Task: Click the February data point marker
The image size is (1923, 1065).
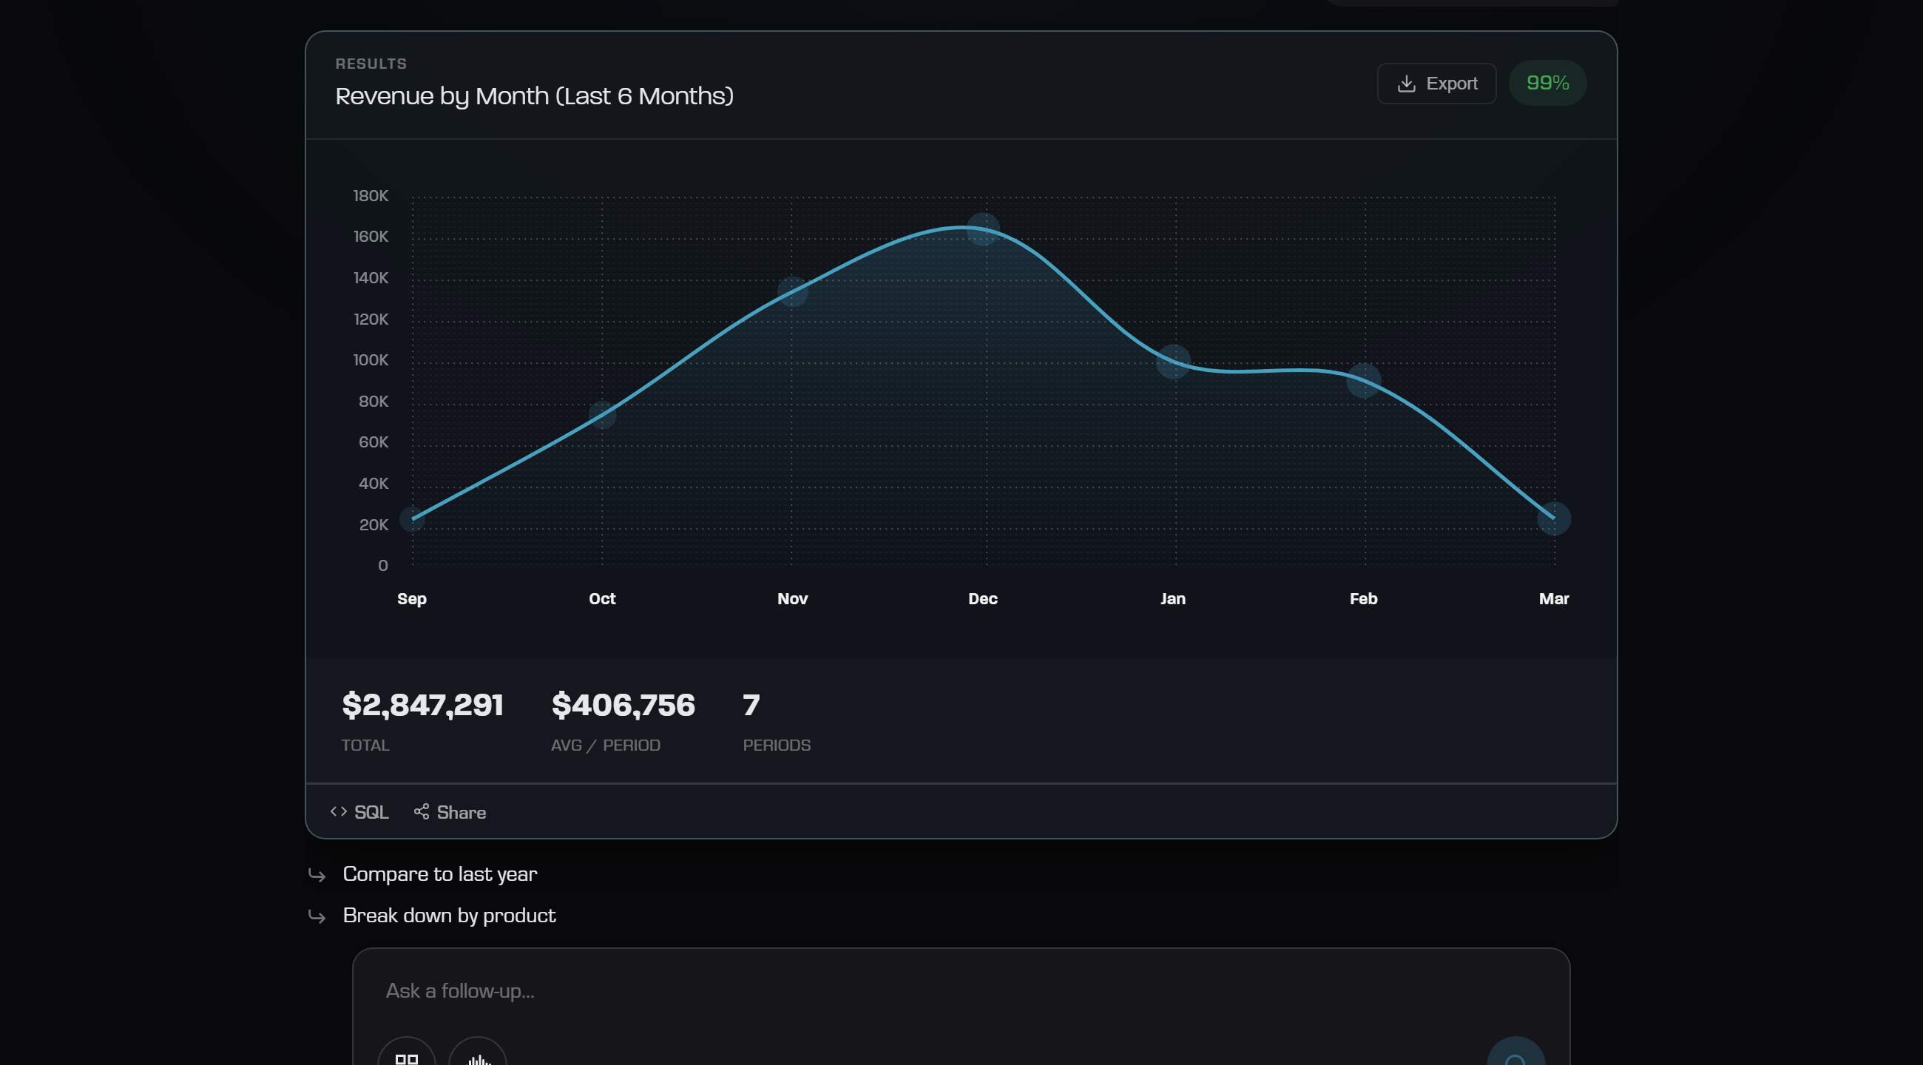Action: point(1363,381)
